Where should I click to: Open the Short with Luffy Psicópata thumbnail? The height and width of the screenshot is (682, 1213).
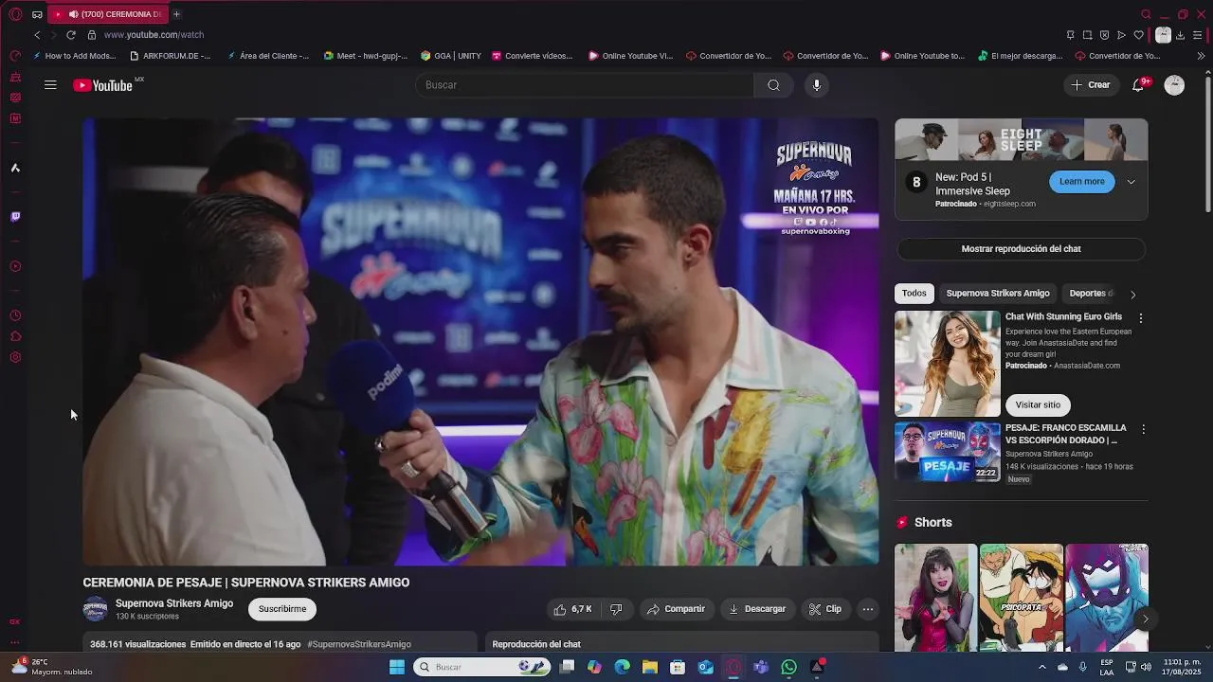[1021, 598]
